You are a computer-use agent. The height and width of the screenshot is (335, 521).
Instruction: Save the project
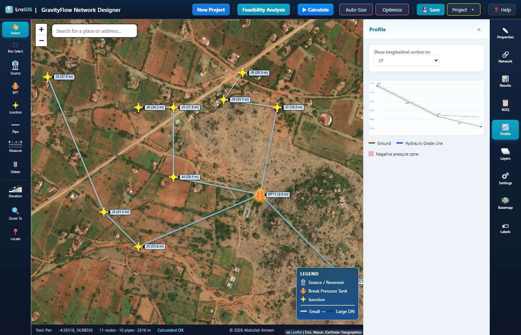click(431, 10)
